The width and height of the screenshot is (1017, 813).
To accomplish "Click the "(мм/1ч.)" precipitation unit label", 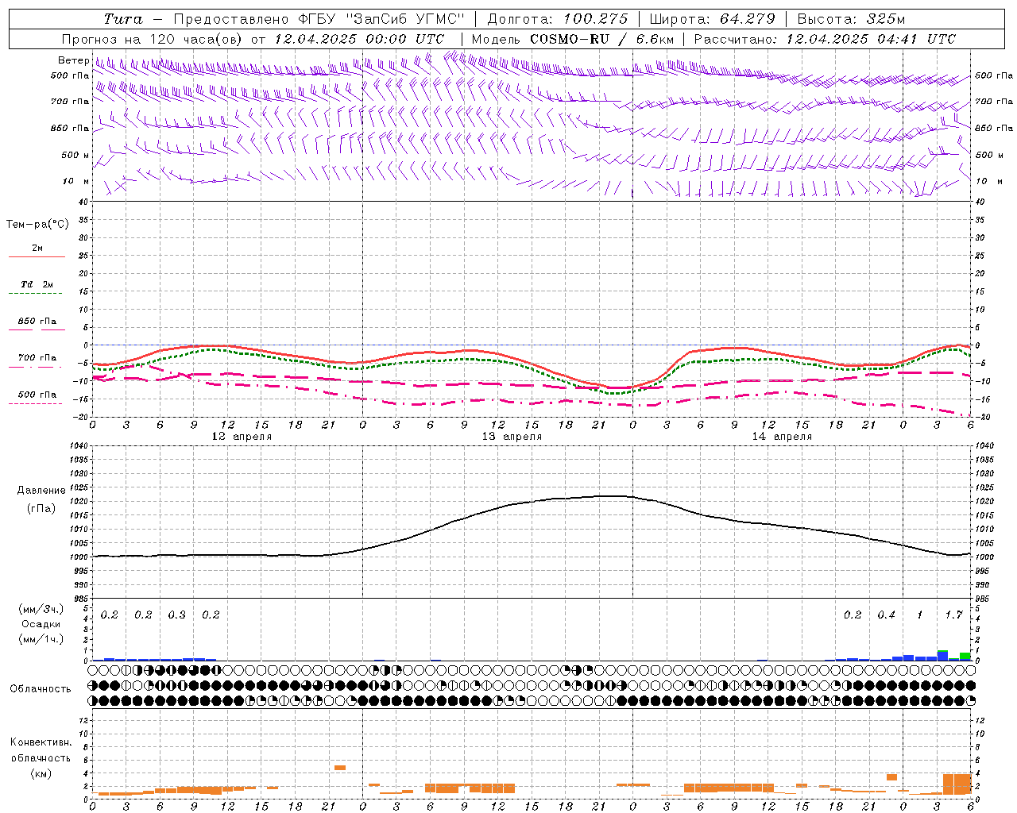I will pyautogui.click(x=41, y=639).
